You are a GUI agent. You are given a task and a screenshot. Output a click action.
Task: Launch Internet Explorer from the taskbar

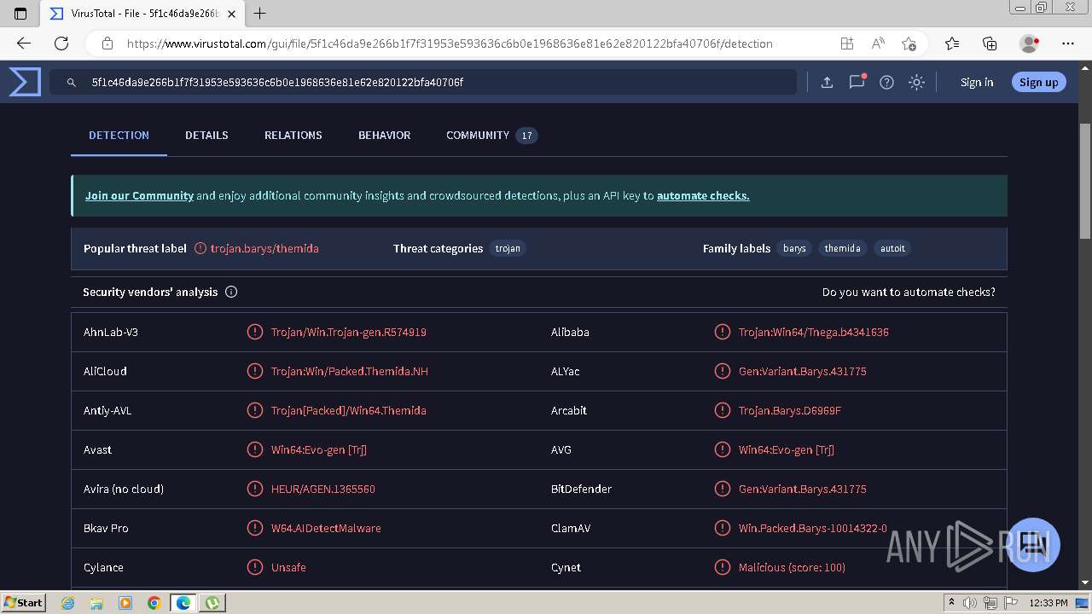point(67,603)
